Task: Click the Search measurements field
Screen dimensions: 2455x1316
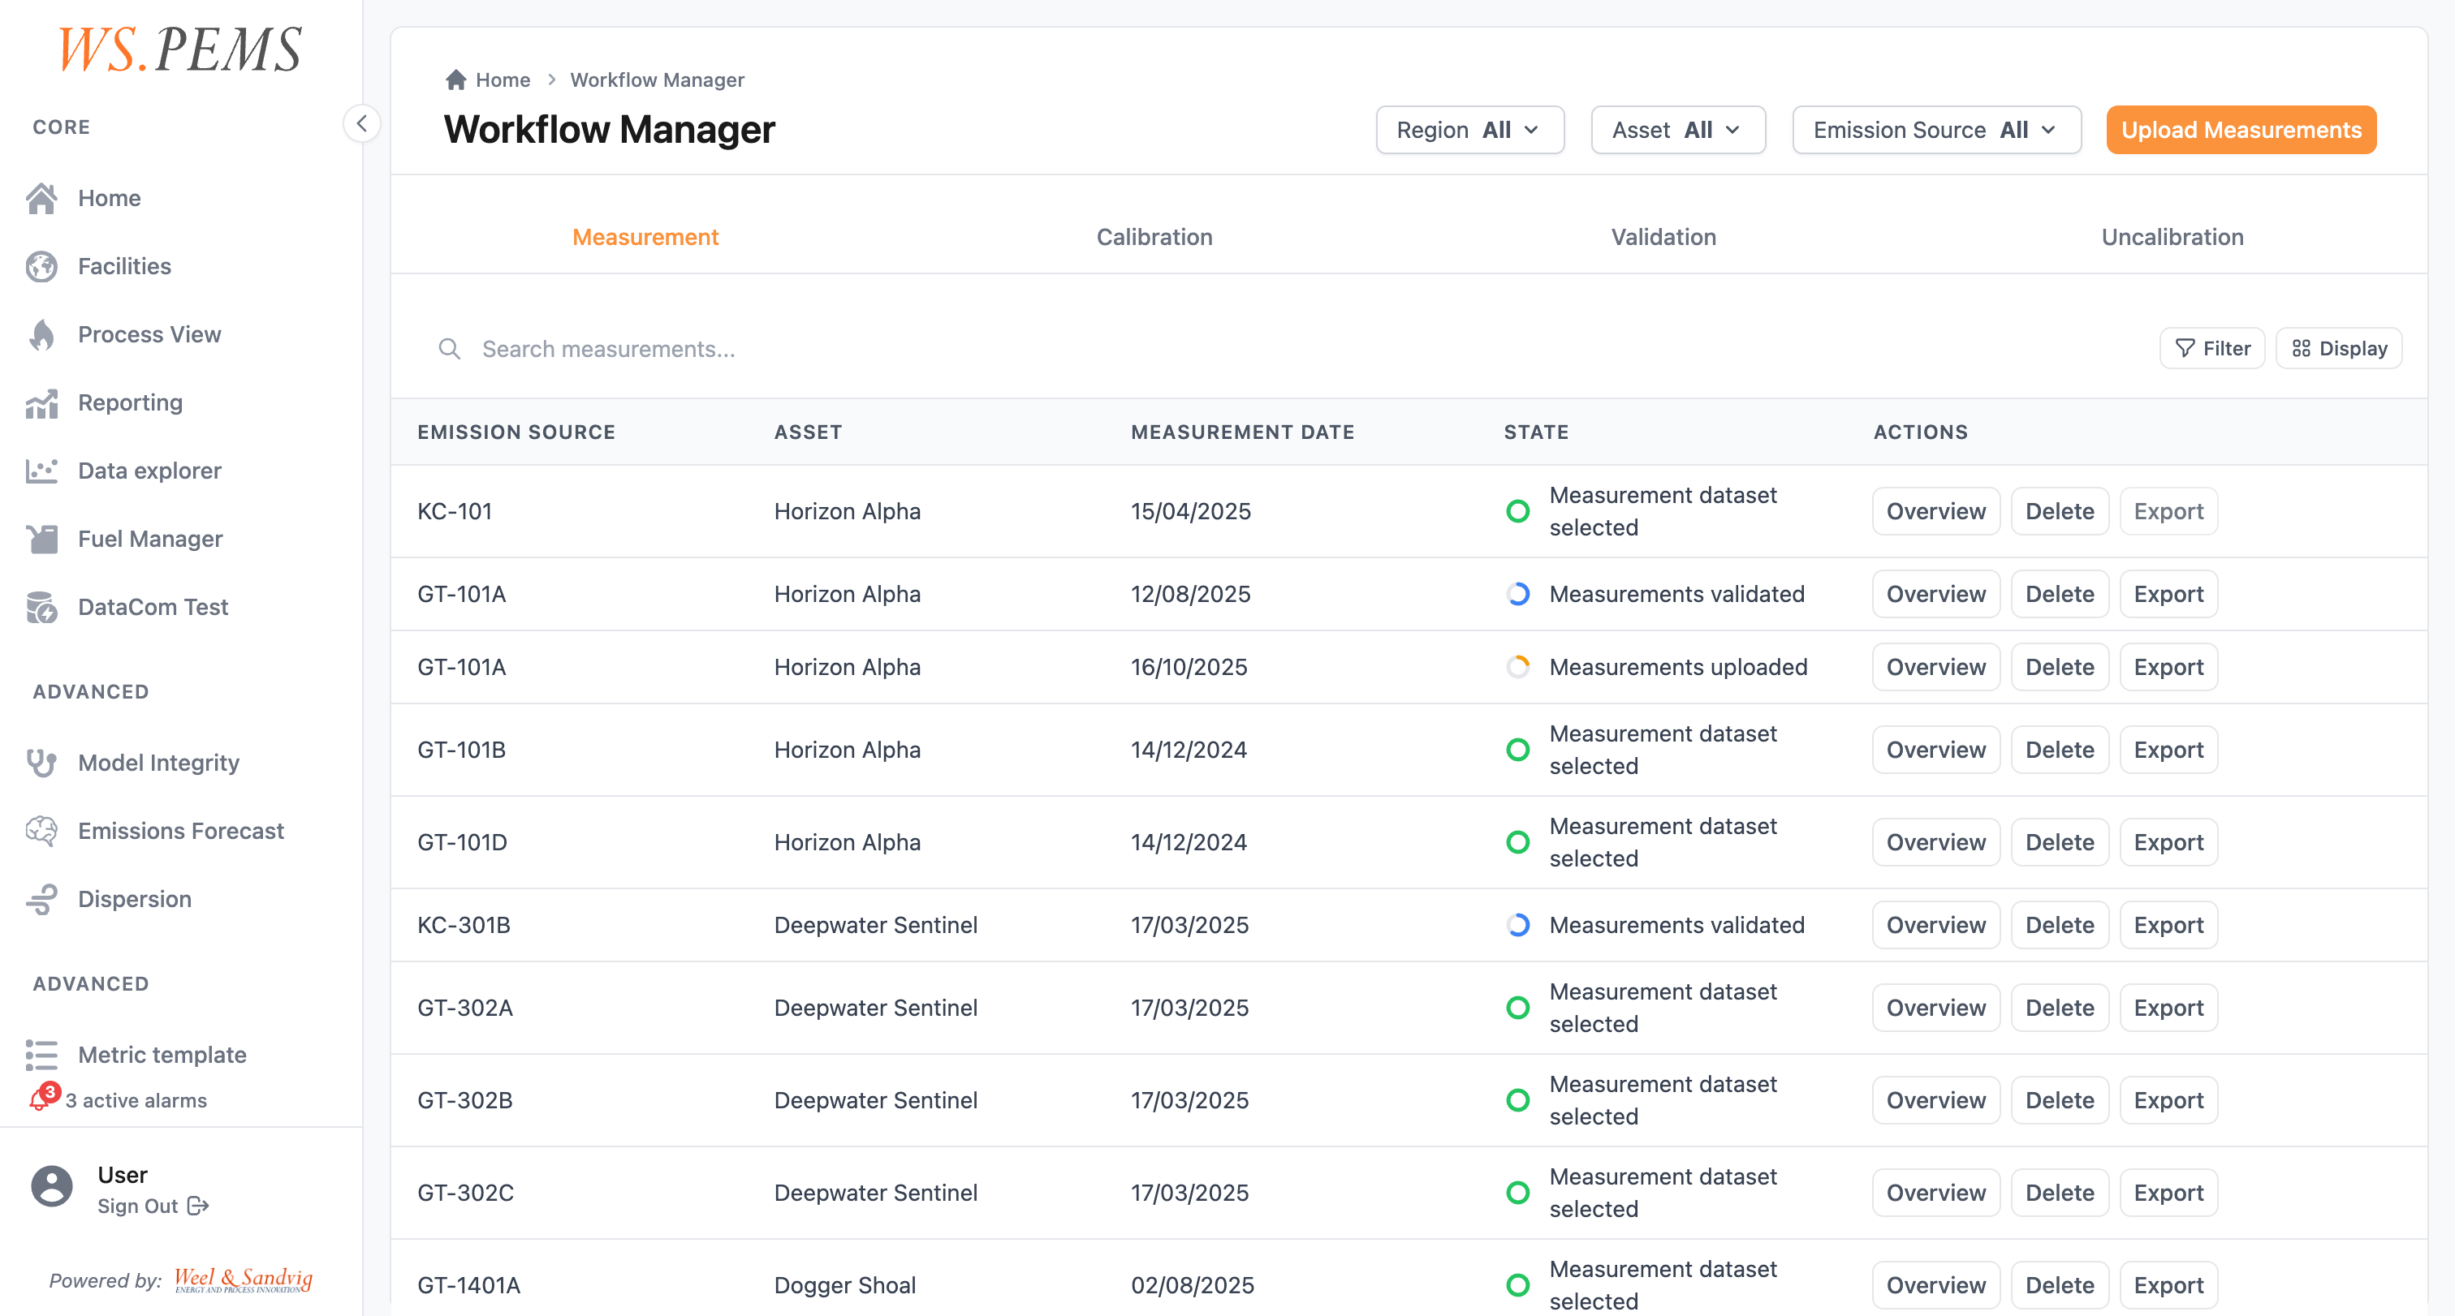Action: (x=1287, y=350)
